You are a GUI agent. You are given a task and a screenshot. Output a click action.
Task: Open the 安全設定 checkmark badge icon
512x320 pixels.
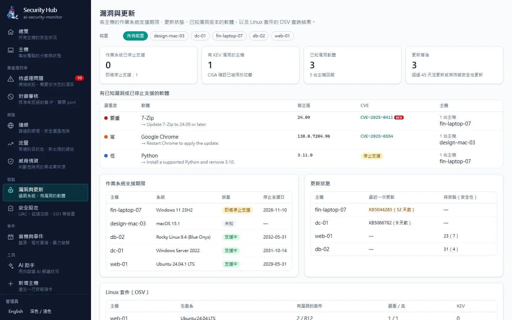click(x=11, y=208)
